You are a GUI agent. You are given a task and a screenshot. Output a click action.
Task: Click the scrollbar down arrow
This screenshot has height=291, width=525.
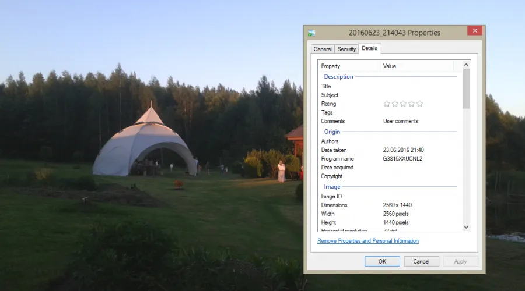point(466,227)
